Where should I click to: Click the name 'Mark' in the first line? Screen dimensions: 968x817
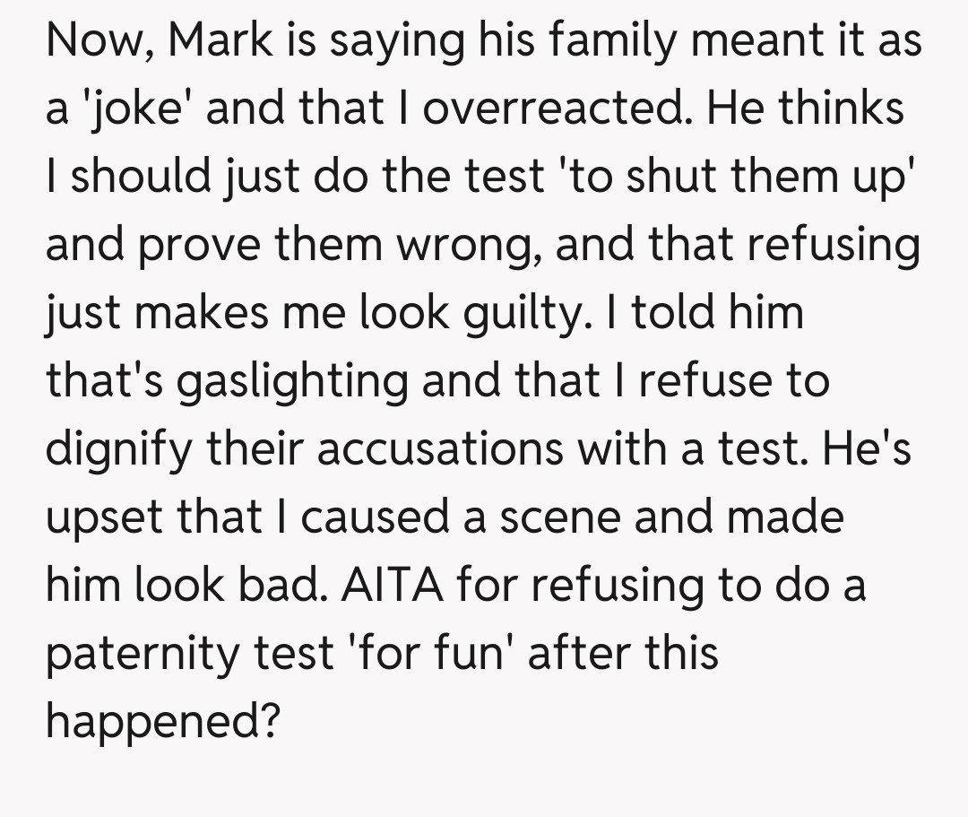222,42
